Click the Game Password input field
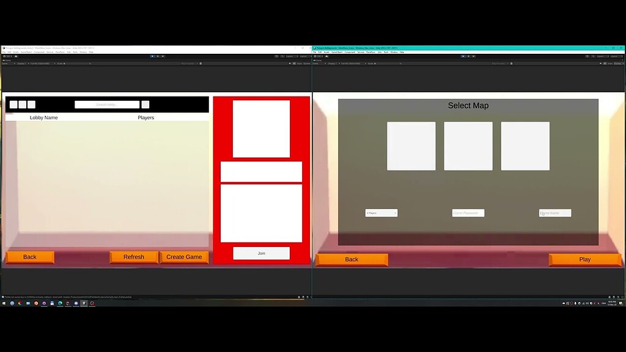This screenshot has height=352, width=626. 468,212
